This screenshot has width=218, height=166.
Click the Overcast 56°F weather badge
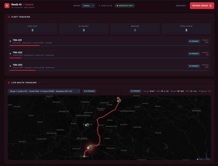tap(125, 6)
